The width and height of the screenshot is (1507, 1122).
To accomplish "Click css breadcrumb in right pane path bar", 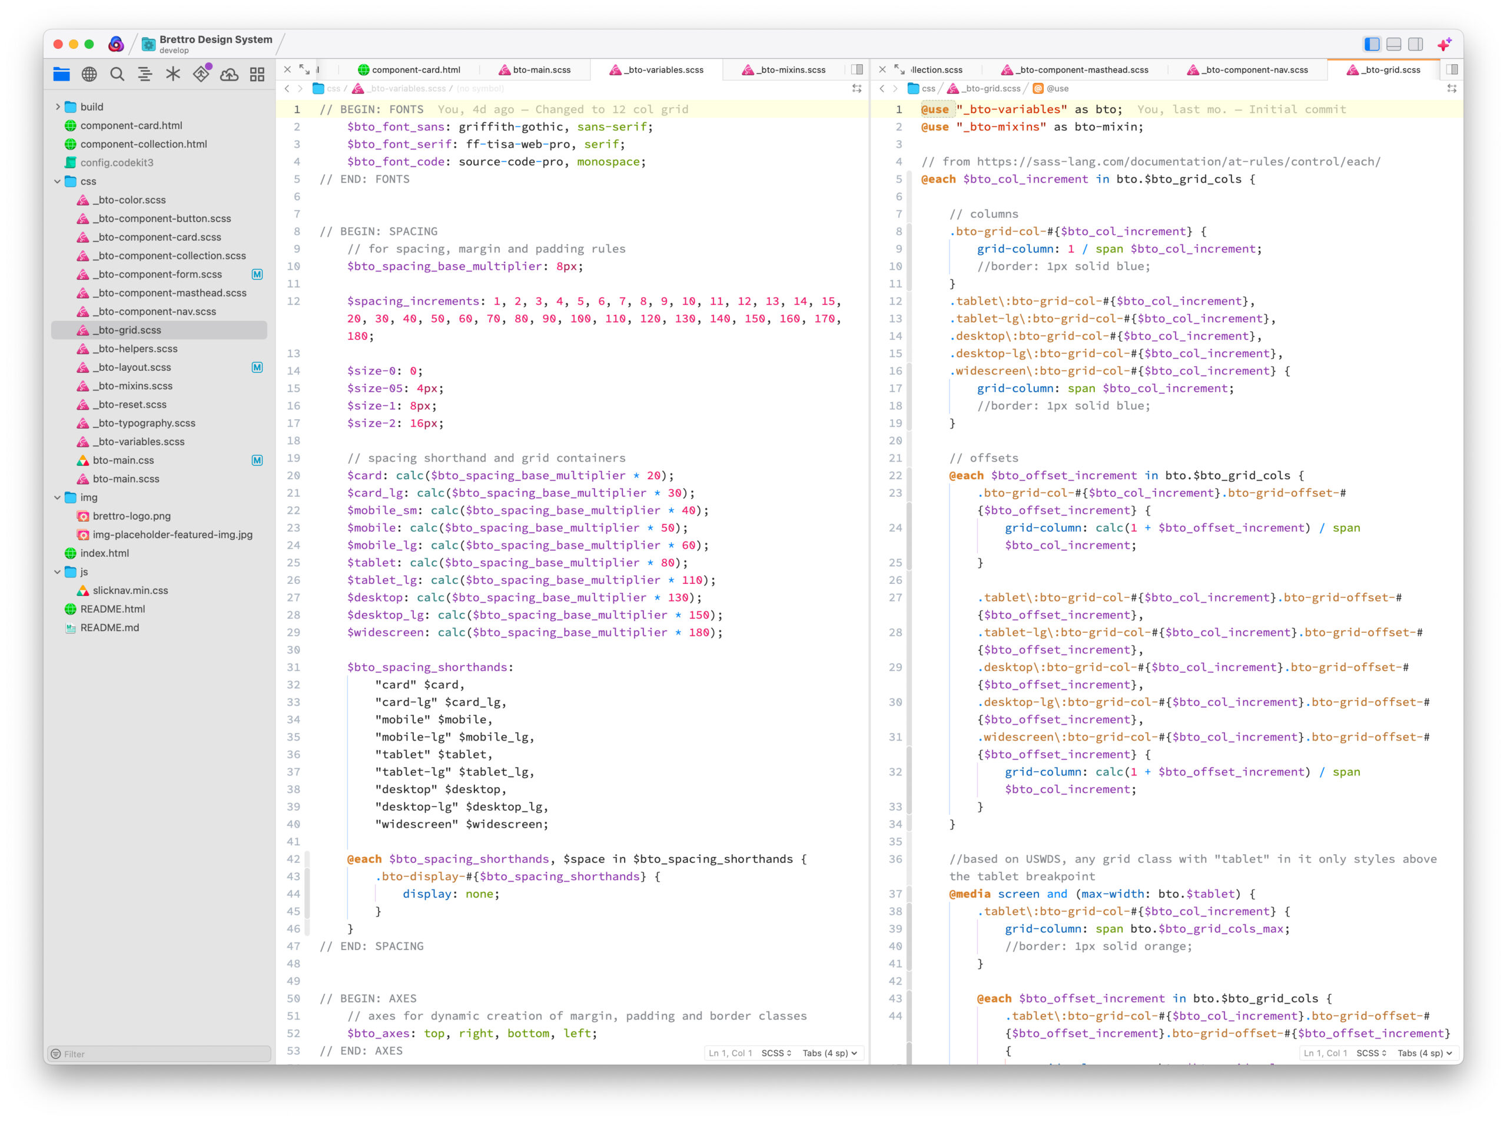I will (x=922, y=88).
